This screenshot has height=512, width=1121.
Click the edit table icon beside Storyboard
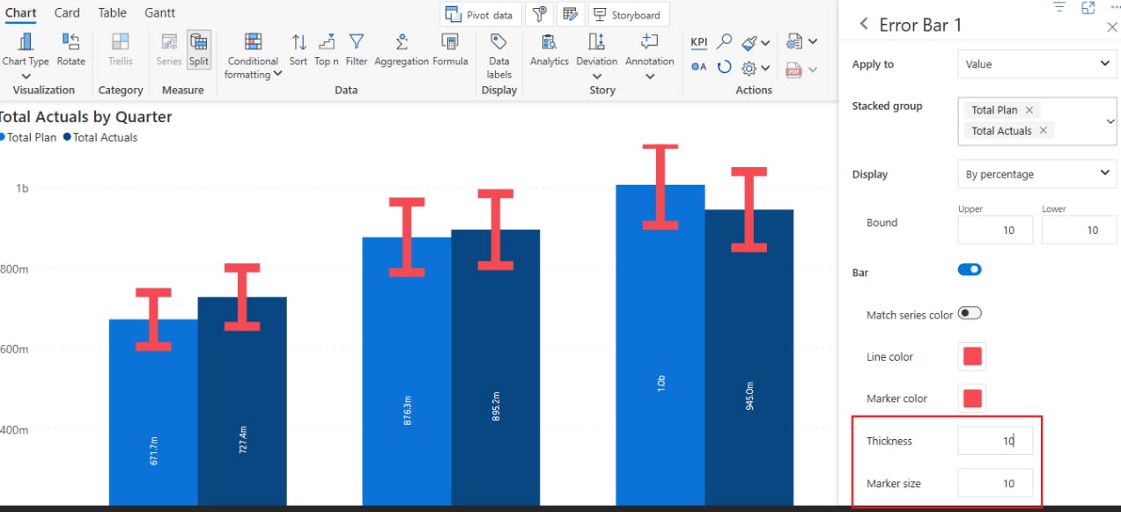[571, 14]
